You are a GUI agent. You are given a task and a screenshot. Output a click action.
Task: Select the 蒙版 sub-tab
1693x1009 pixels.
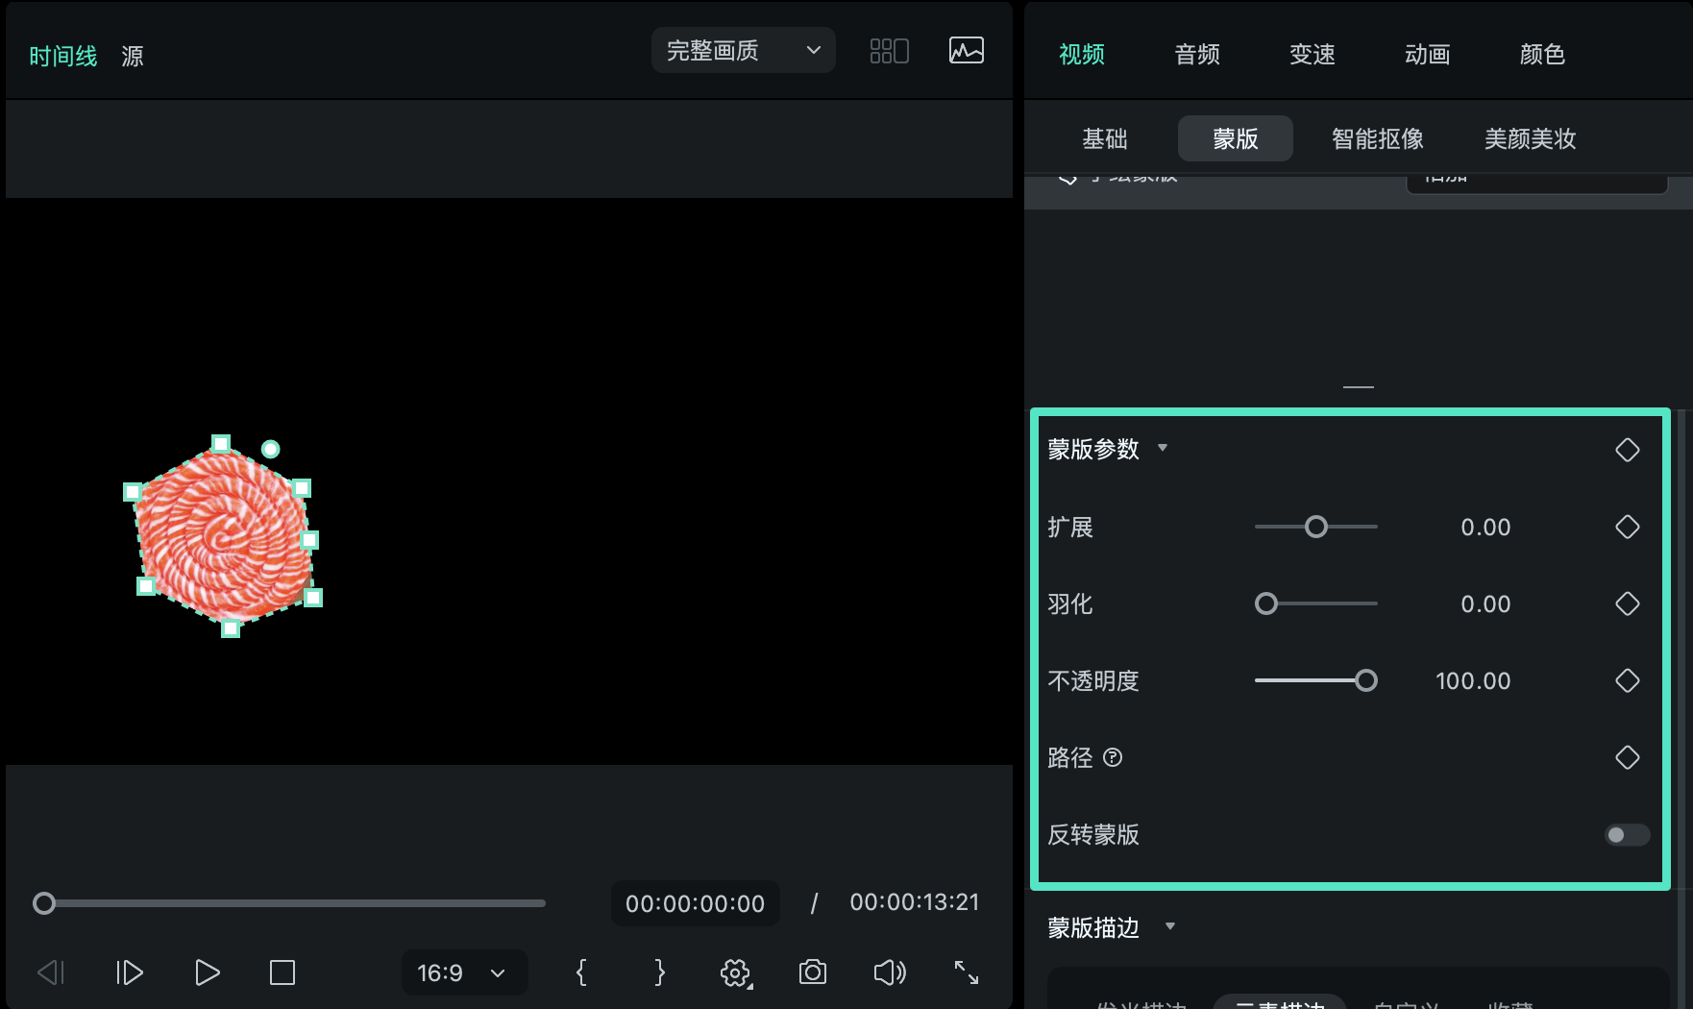click(1236, 138)
